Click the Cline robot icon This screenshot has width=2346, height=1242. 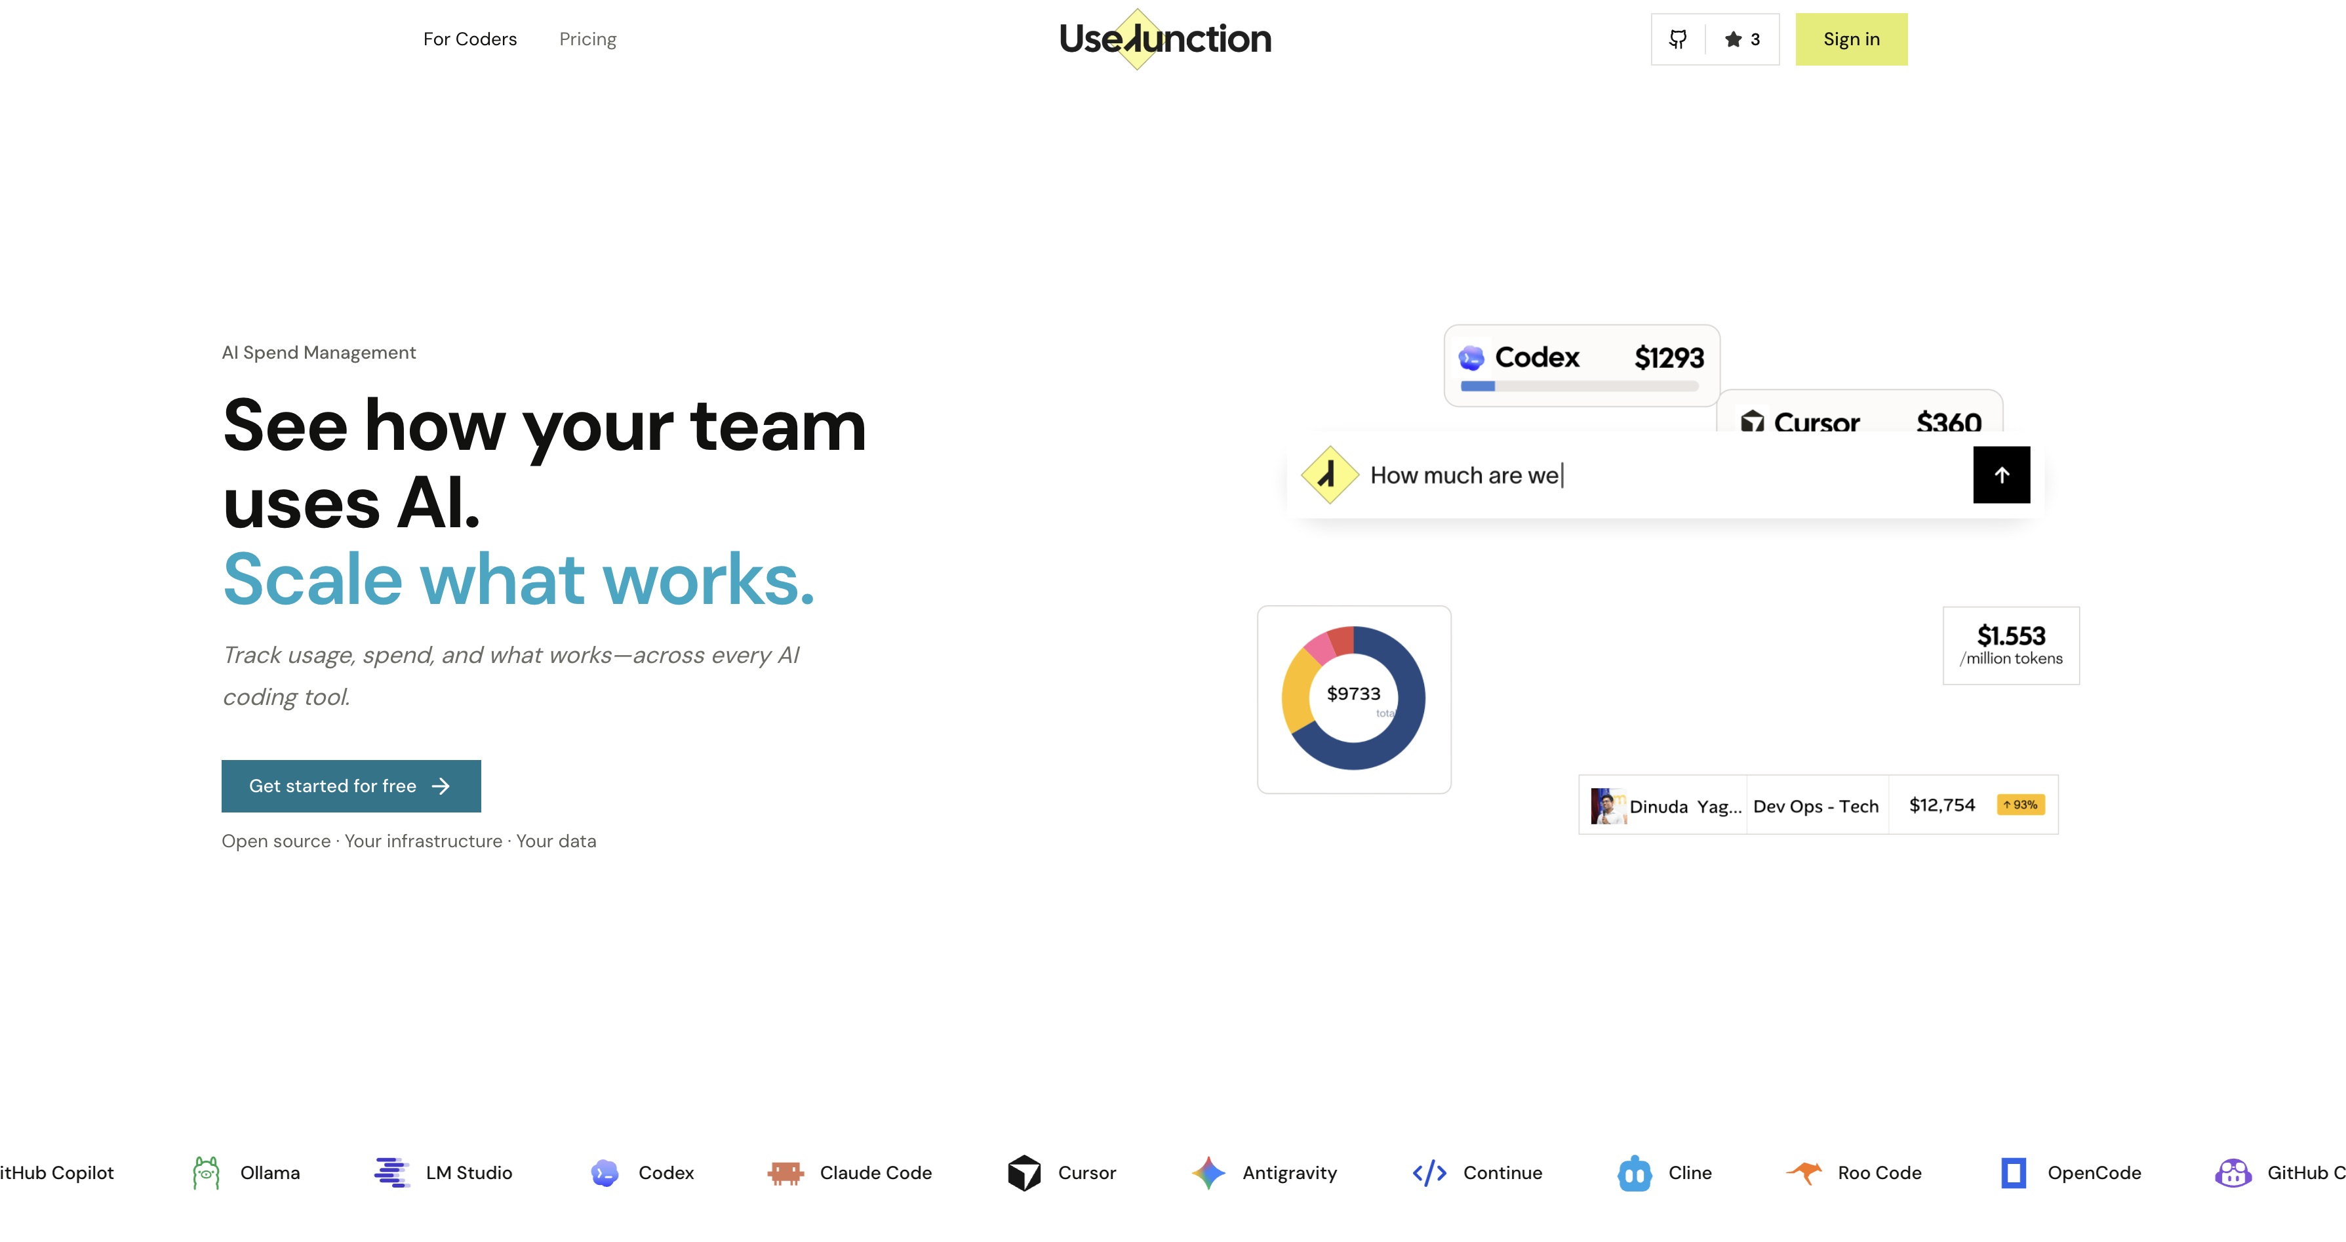coord(1635,1172)
